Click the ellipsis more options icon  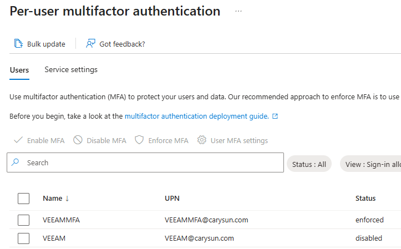[x=238, y=11]
